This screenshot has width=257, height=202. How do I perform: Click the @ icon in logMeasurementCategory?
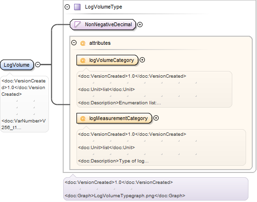(83, 119)
